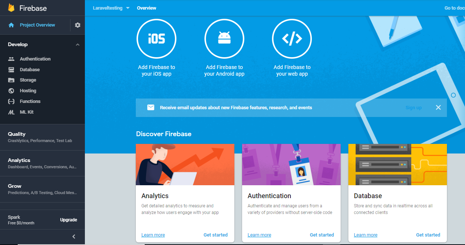Click Learn more on Analytics card
The image size is (465, 245).
click(x=153, y=235)
